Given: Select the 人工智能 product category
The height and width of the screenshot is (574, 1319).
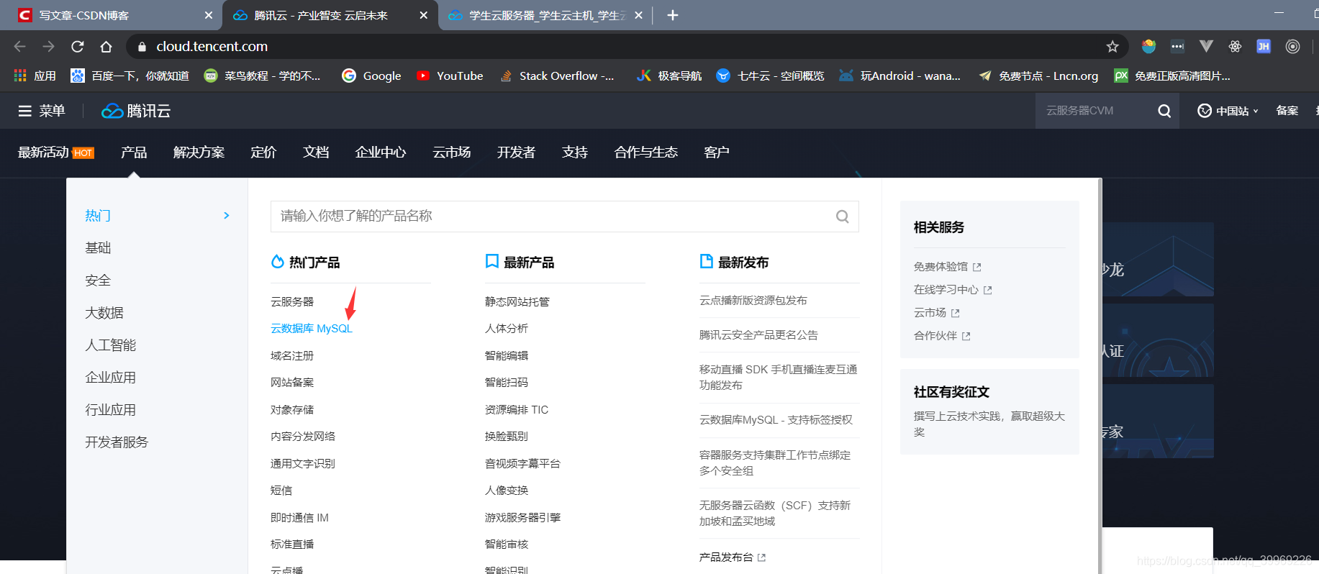Looking at the screenshot, I should (111, 345).
